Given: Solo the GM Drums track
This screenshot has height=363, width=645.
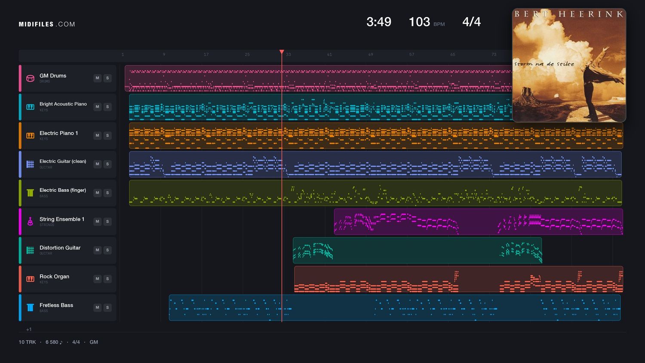Looking at the screenshot, I should 107,78.
